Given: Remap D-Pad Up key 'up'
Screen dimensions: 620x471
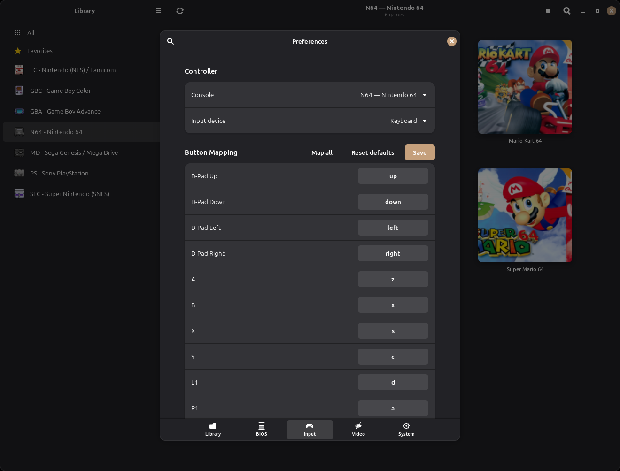Looking at the screenshot, I should pyautogui.click(x=393, y=176).
